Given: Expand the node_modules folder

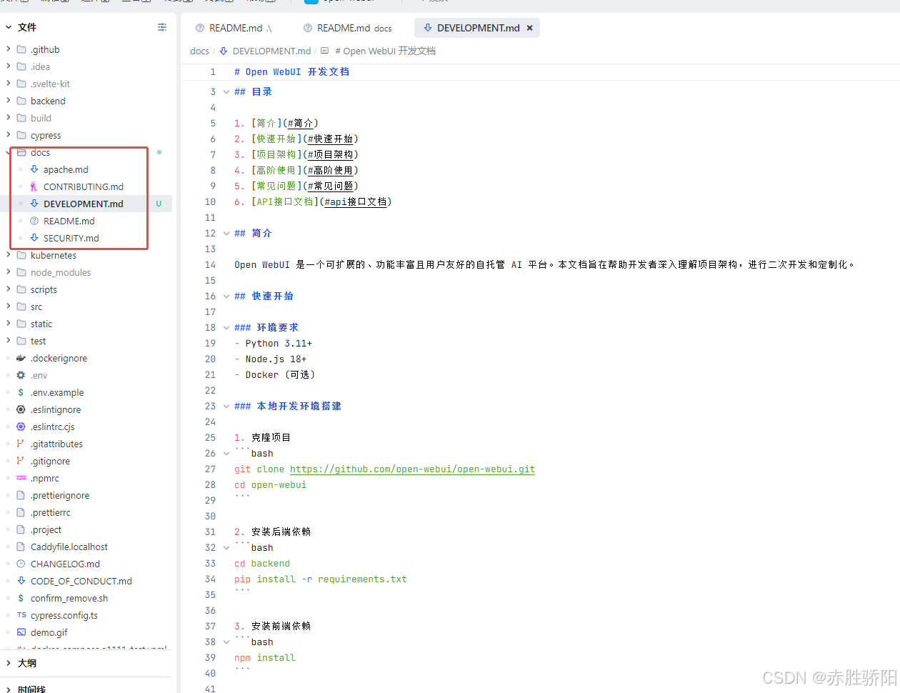Looking at the screenshot, I should click(x=9, y=272).
